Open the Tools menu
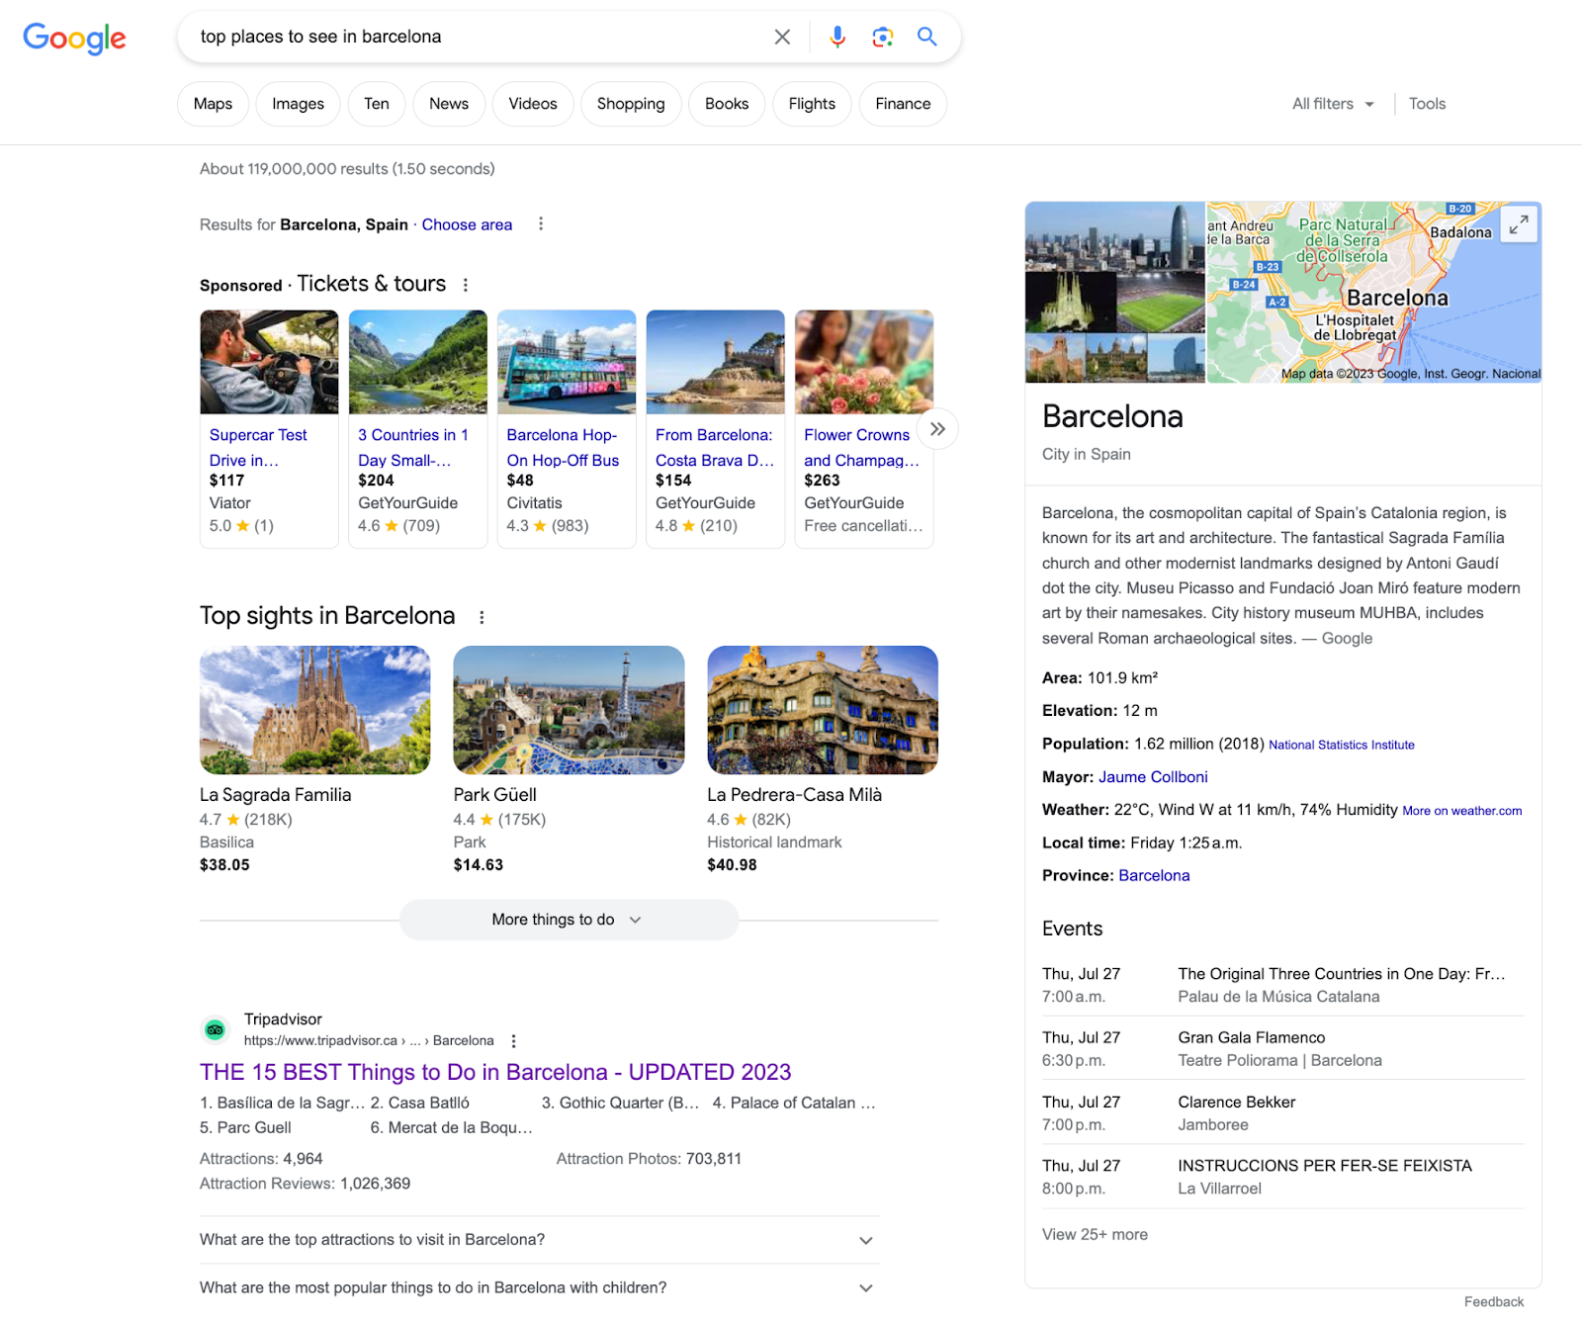This screenshot has height=1327, width=1582. tap(1427, 104)
